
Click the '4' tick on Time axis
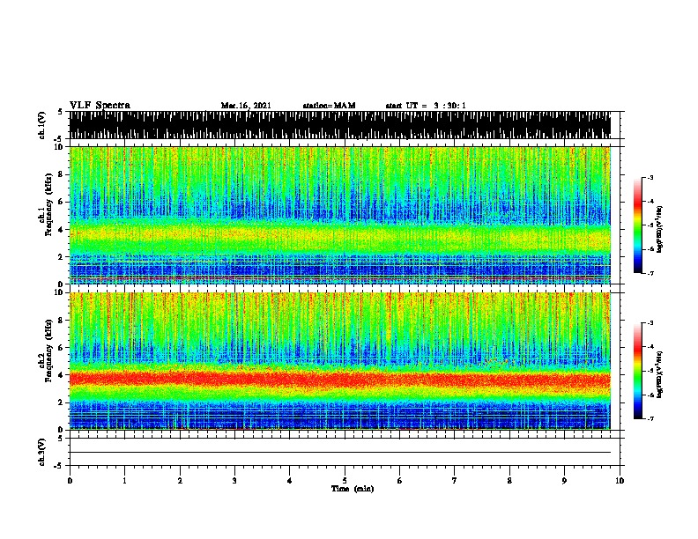point(289,481)
